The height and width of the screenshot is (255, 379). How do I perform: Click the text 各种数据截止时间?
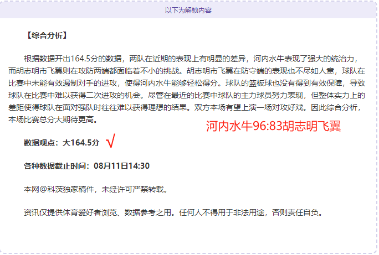tap(55, 166)
